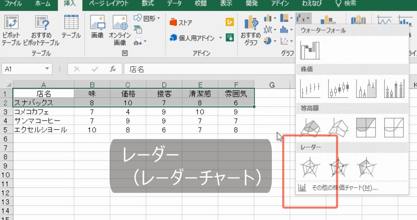Click the column sparkline icon
The image size is (417, 220).
[x=405, y=20]
